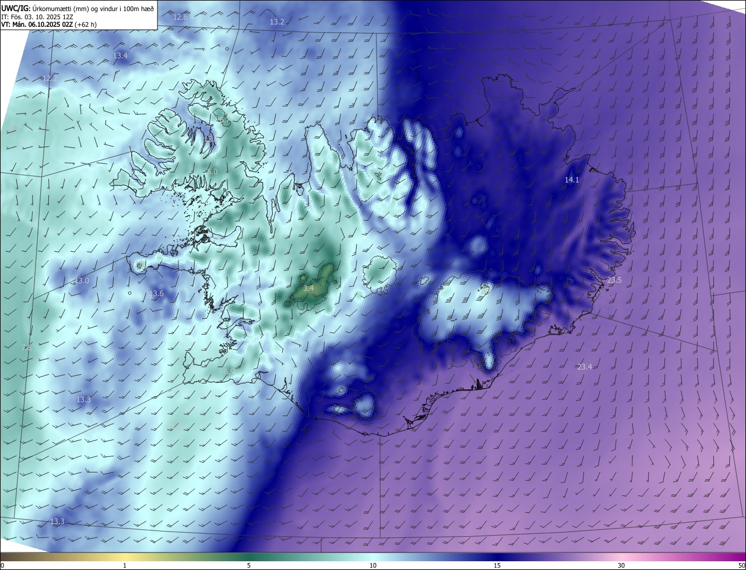Click the title 'Úrkomumætti (mm) og vindur í 100m hæð'
Viewport: 746px width, 570px height.
pyautogui.click(x=93, y=8)
